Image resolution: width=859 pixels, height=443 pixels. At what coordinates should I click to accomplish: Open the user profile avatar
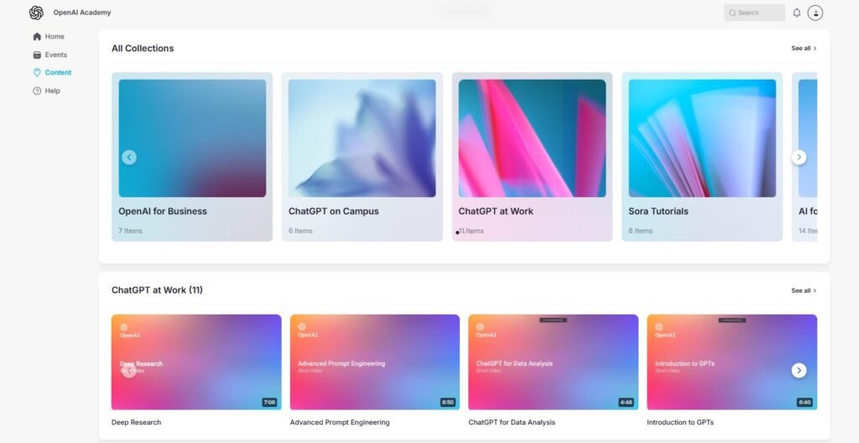(x=815, y=13)
